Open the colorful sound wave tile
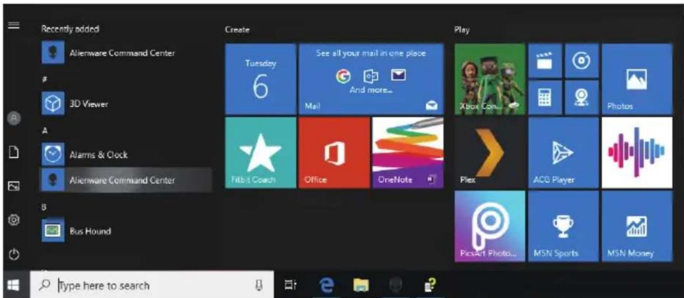The width and height of the screenshot is (684, 298). click(637, 153)
